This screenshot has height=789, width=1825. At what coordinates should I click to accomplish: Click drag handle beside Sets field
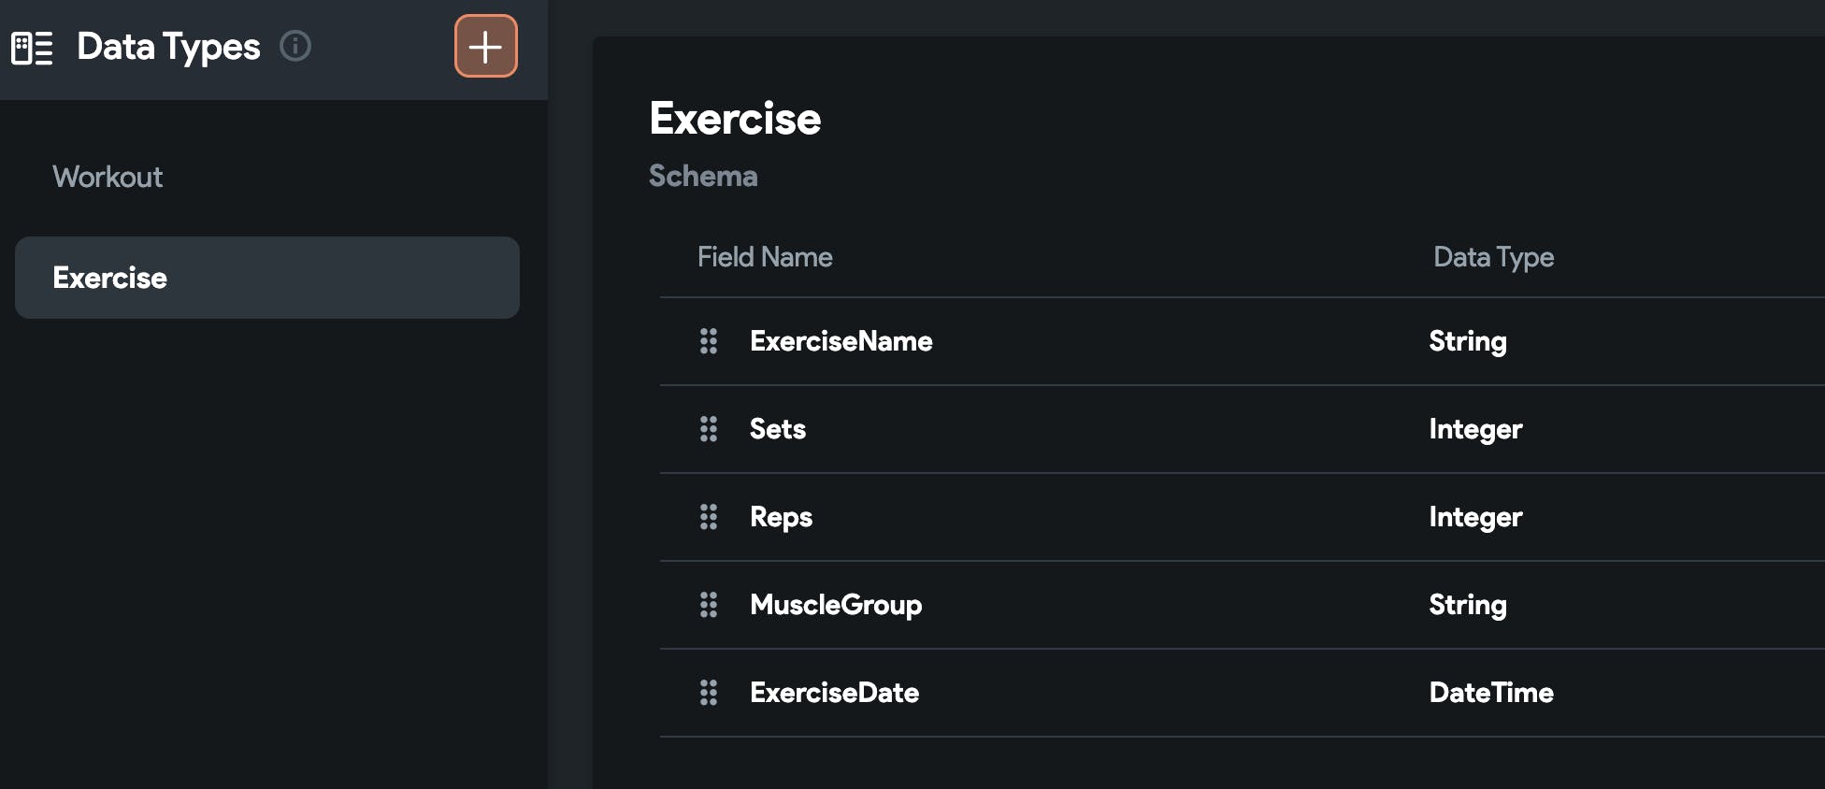point(709,429)
